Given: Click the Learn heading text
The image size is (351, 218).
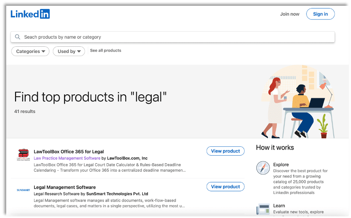Looking at the screenshot, I should coord(279,206).
